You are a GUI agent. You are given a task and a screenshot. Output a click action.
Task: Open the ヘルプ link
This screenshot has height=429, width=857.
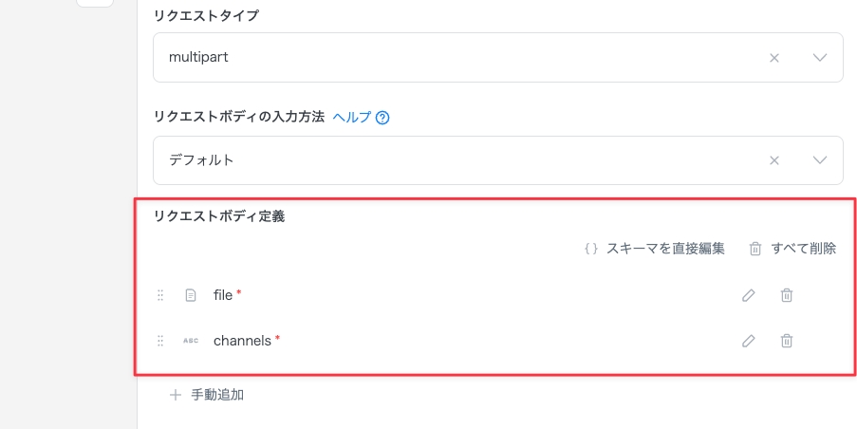[x=351, y=118]
